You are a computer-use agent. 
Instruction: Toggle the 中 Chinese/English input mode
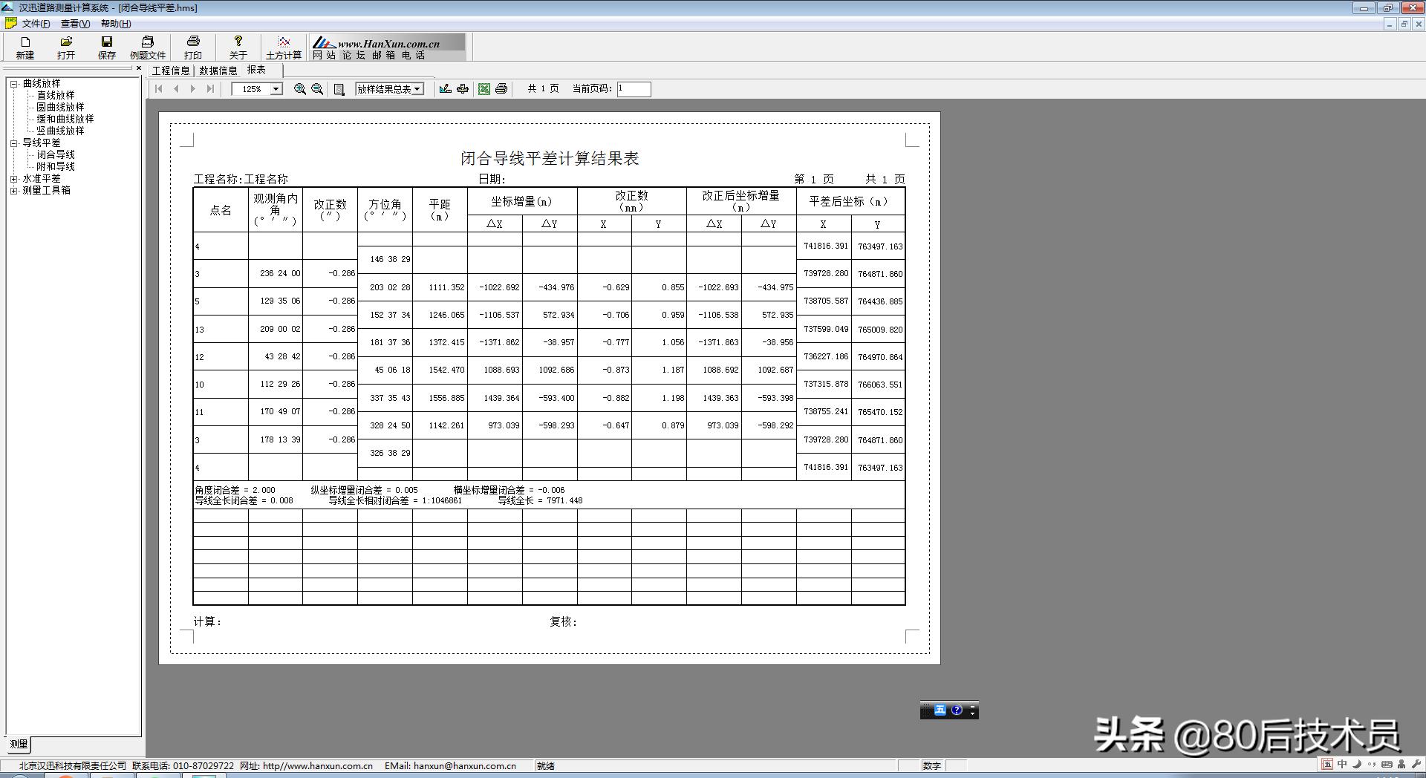pyautogui.click(x=1342, y=765)
